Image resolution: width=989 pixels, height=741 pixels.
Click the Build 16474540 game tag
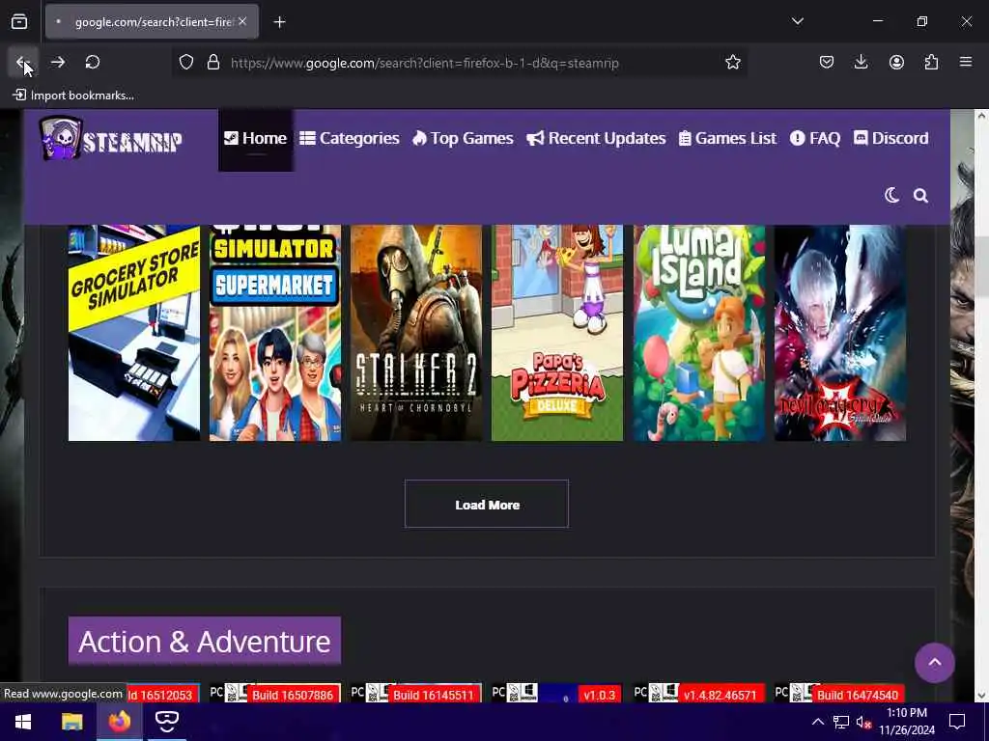[858, 695]
